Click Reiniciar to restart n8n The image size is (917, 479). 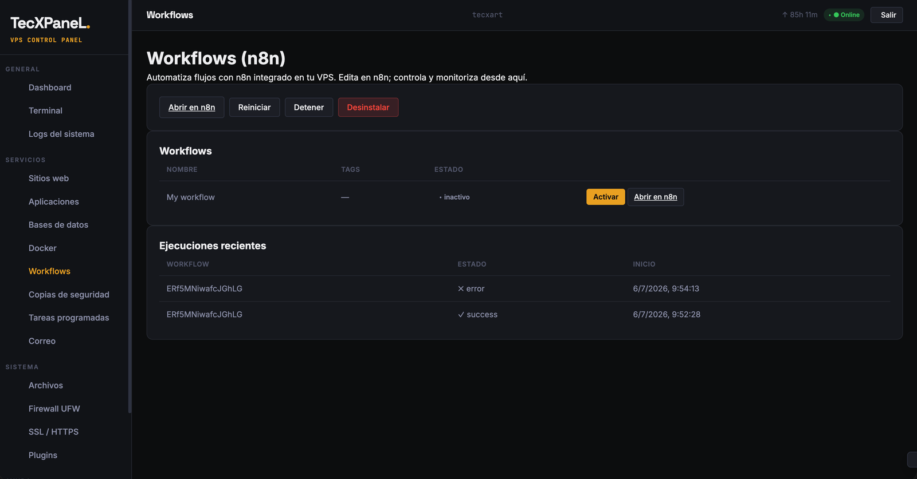tap(254, 107)
